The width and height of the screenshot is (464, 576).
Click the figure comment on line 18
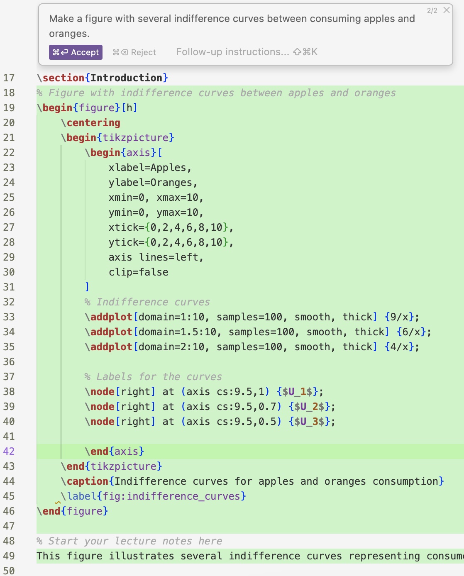pos(216,93)
